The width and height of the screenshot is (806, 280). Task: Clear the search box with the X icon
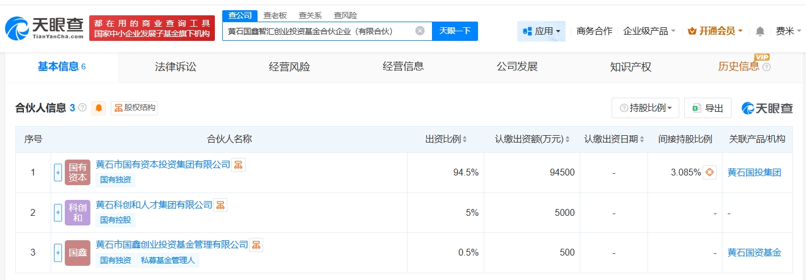click(419, 31)
